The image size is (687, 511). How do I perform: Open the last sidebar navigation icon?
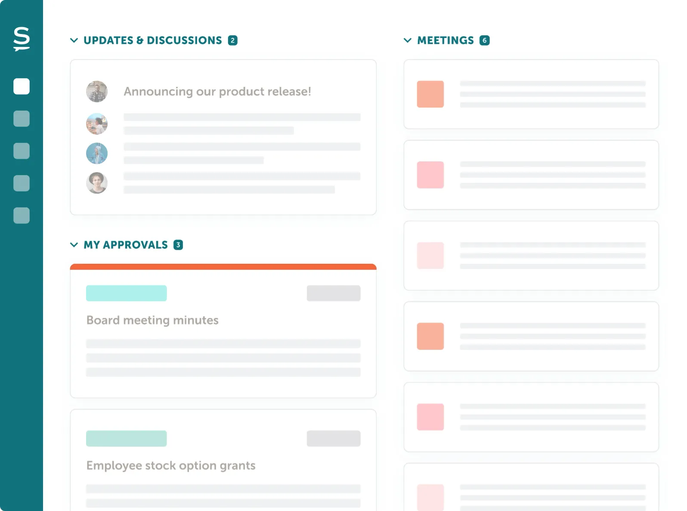[x=22, y=215]
